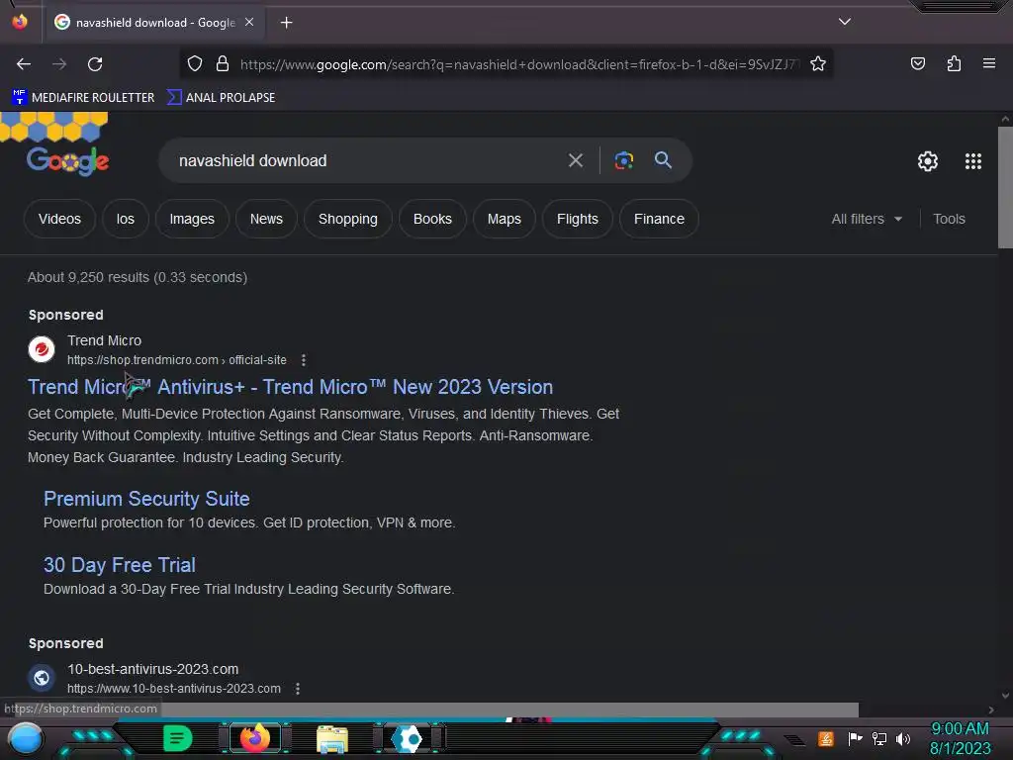Select the Videos filter
Viewport: 1013px width, 760px height.
tap(59, 219)
